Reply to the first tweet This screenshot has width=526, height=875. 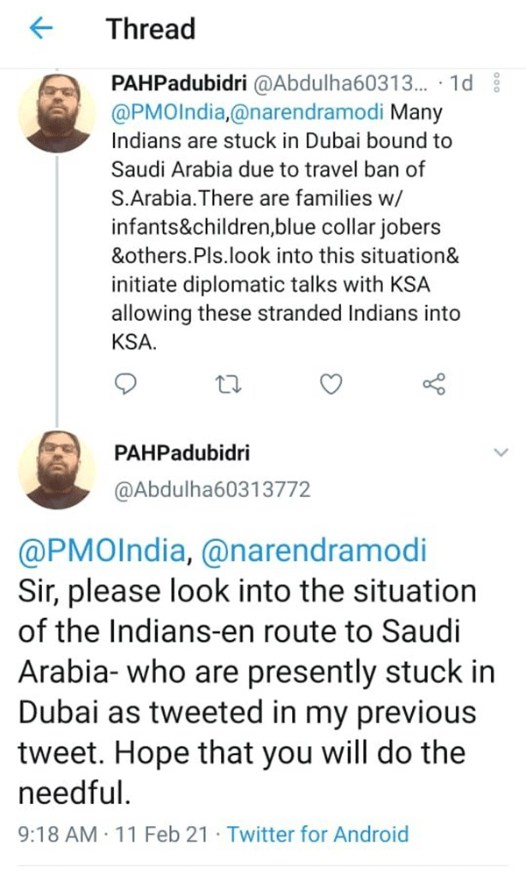128,384
